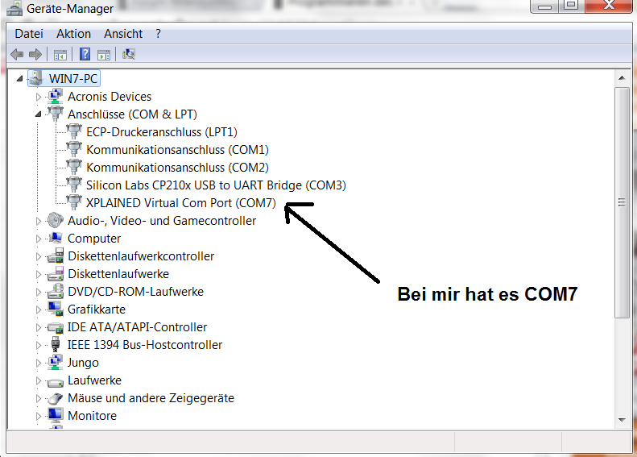Close the Geräte-Manager window
The height and width of the screenshot is (457, 637).
[609, 6]
